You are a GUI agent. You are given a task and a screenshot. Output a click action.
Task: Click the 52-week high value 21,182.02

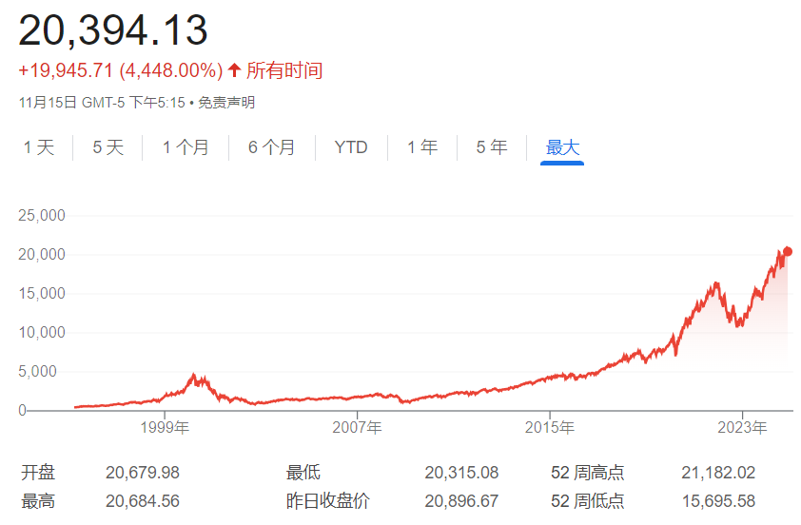[718, 473]
